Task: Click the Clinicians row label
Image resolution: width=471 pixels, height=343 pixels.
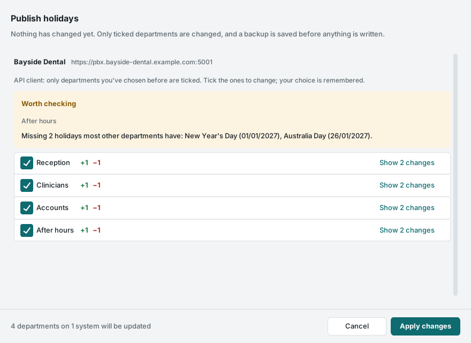Action: (52, 185)
